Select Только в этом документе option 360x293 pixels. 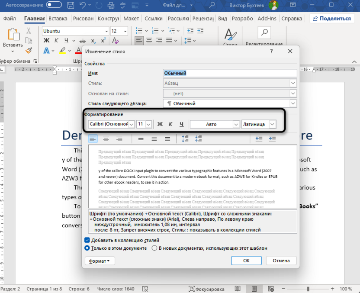pyautogui.click(x=87, y=248)
